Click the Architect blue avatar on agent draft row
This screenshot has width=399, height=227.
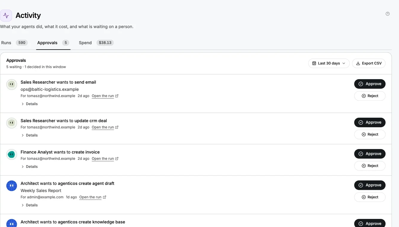tap(12, 186)
